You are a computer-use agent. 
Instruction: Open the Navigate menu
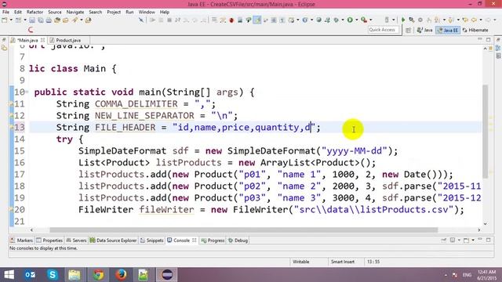(x=75, y=12)
